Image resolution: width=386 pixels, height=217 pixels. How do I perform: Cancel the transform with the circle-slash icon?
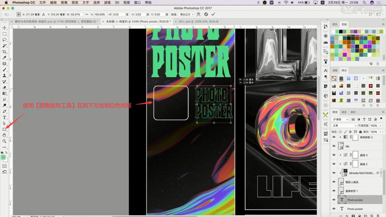click(206, 14)
